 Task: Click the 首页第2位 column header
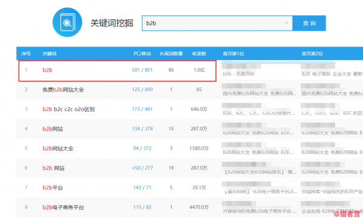(x=312, y=54)
